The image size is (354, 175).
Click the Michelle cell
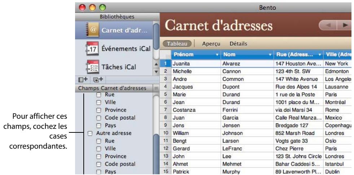(196, 71)
